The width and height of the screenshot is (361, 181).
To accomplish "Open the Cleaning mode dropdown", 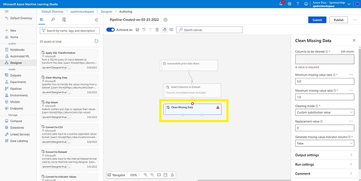I will click(324, 112).
